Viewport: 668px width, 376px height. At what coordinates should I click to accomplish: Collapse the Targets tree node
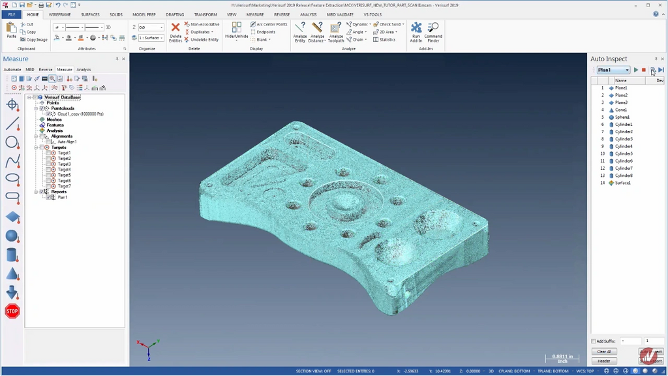click(x=37, y=148)
